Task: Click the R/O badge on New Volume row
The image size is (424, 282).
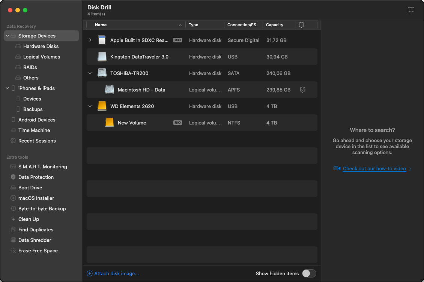Action: (177, 123)
